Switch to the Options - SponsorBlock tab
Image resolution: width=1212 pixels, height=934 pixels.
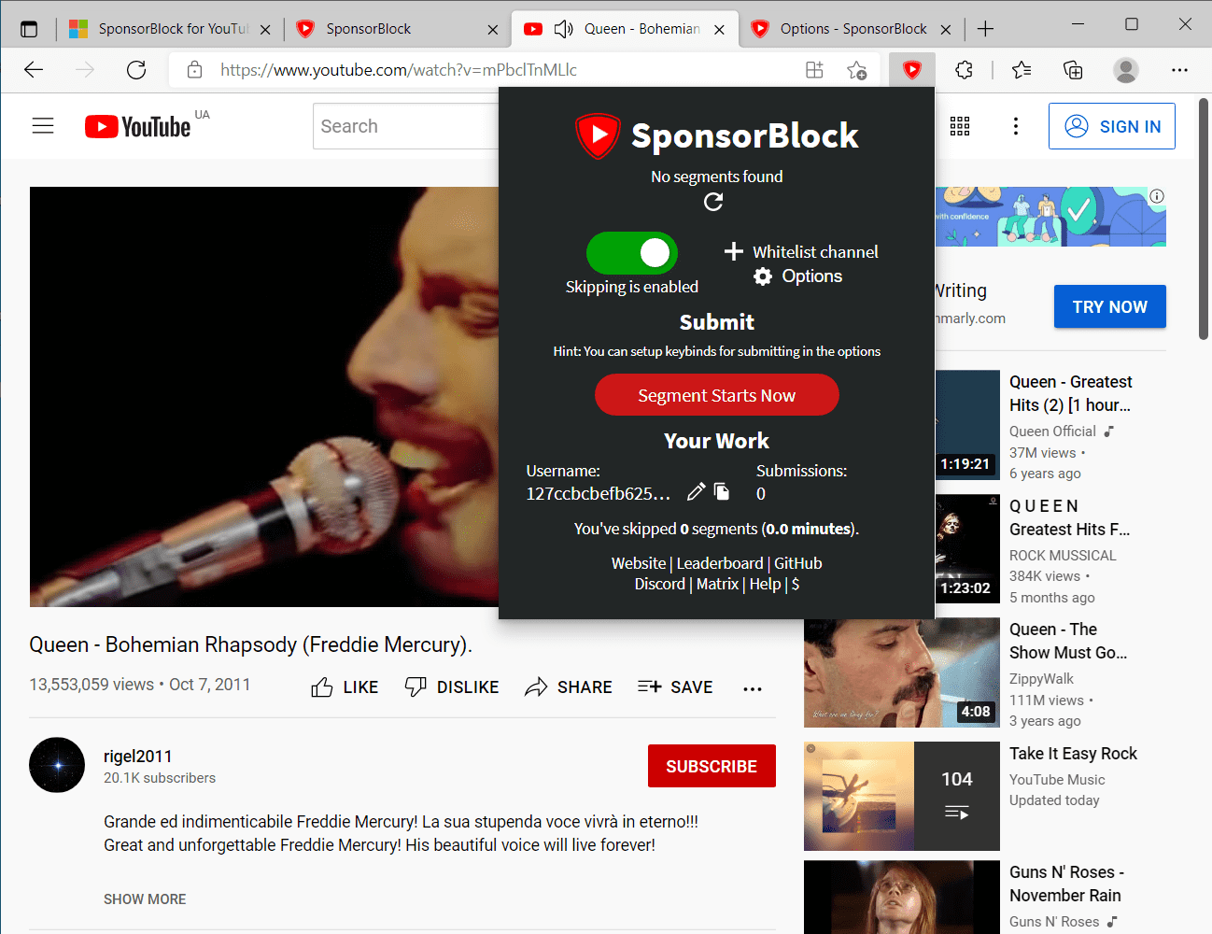click(x=853, y=29)
